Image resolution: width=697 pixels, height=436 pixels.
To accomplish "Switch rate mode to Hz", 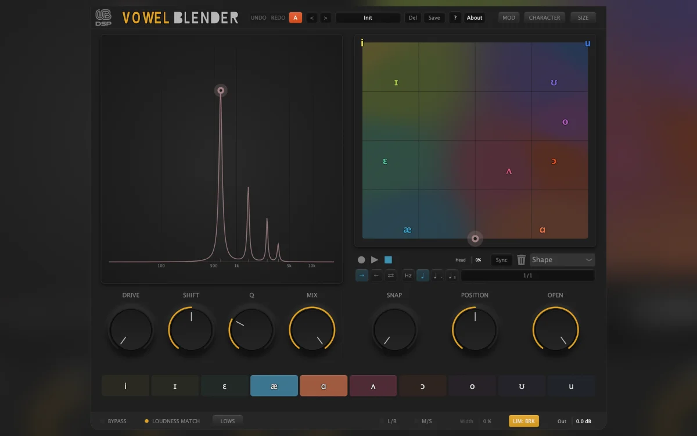I will pos(408,276).
